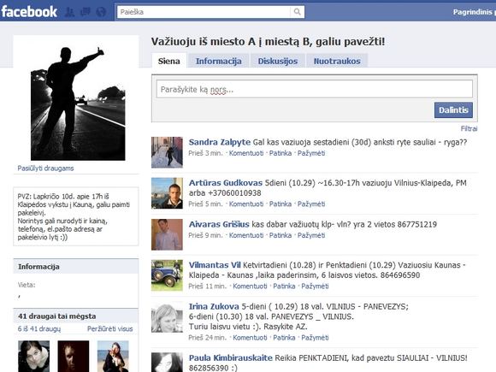Switch to the Diskusijos tab
Image resolution: width=496 pixels, height=372 pixels.
tap(278, 61)
